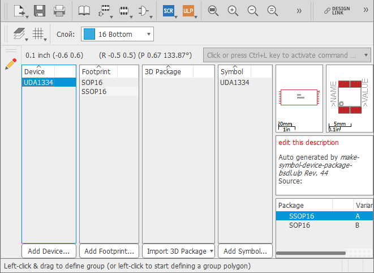Run a script with SCR icon
This screenshot has height=273, width=374.
tap(169, 11)
